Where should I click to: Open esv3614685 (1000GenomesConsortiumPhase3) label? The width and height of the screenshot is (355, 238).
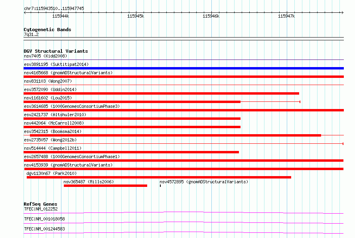point(72,106)
